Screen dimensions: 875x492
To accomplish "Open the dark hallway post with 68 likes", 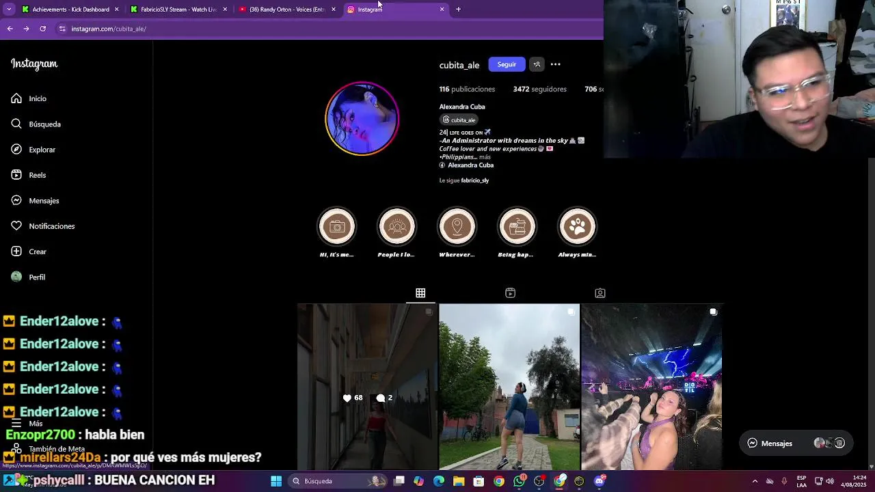I will click(x=367, y=387).
